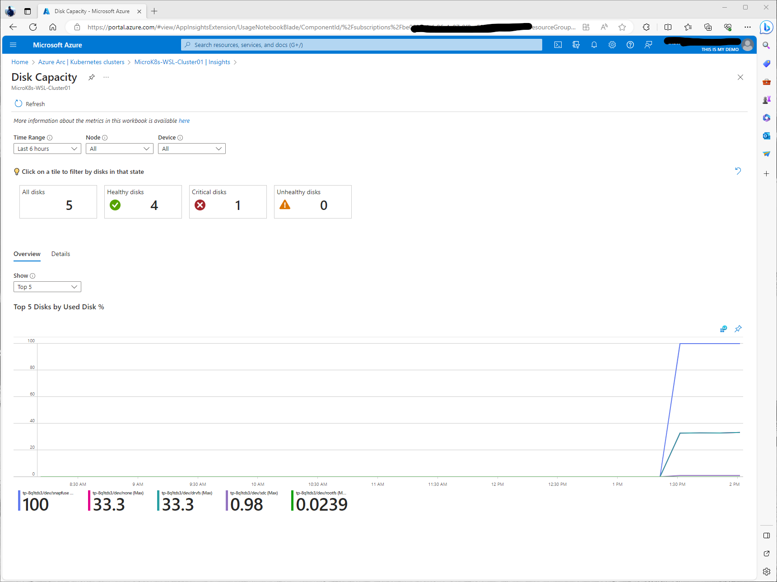Click the Refresh button
This screenshot has height=582, width=777.
[x=30, y=104]
